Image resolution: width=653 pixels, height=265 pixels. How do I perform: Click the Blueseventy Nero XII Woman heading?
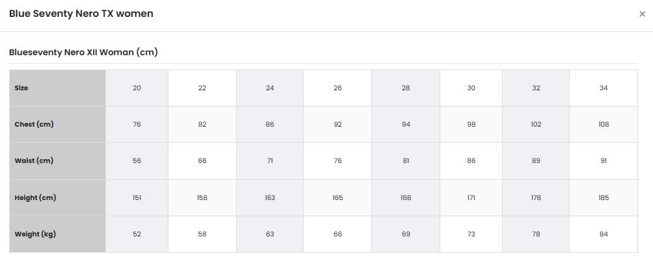[x=83, y=53]
